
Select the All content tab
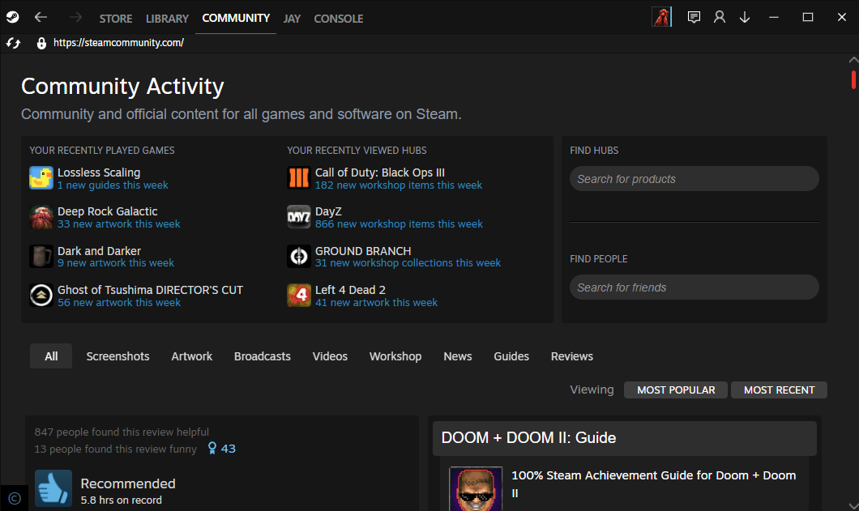(x=51, y=356)
